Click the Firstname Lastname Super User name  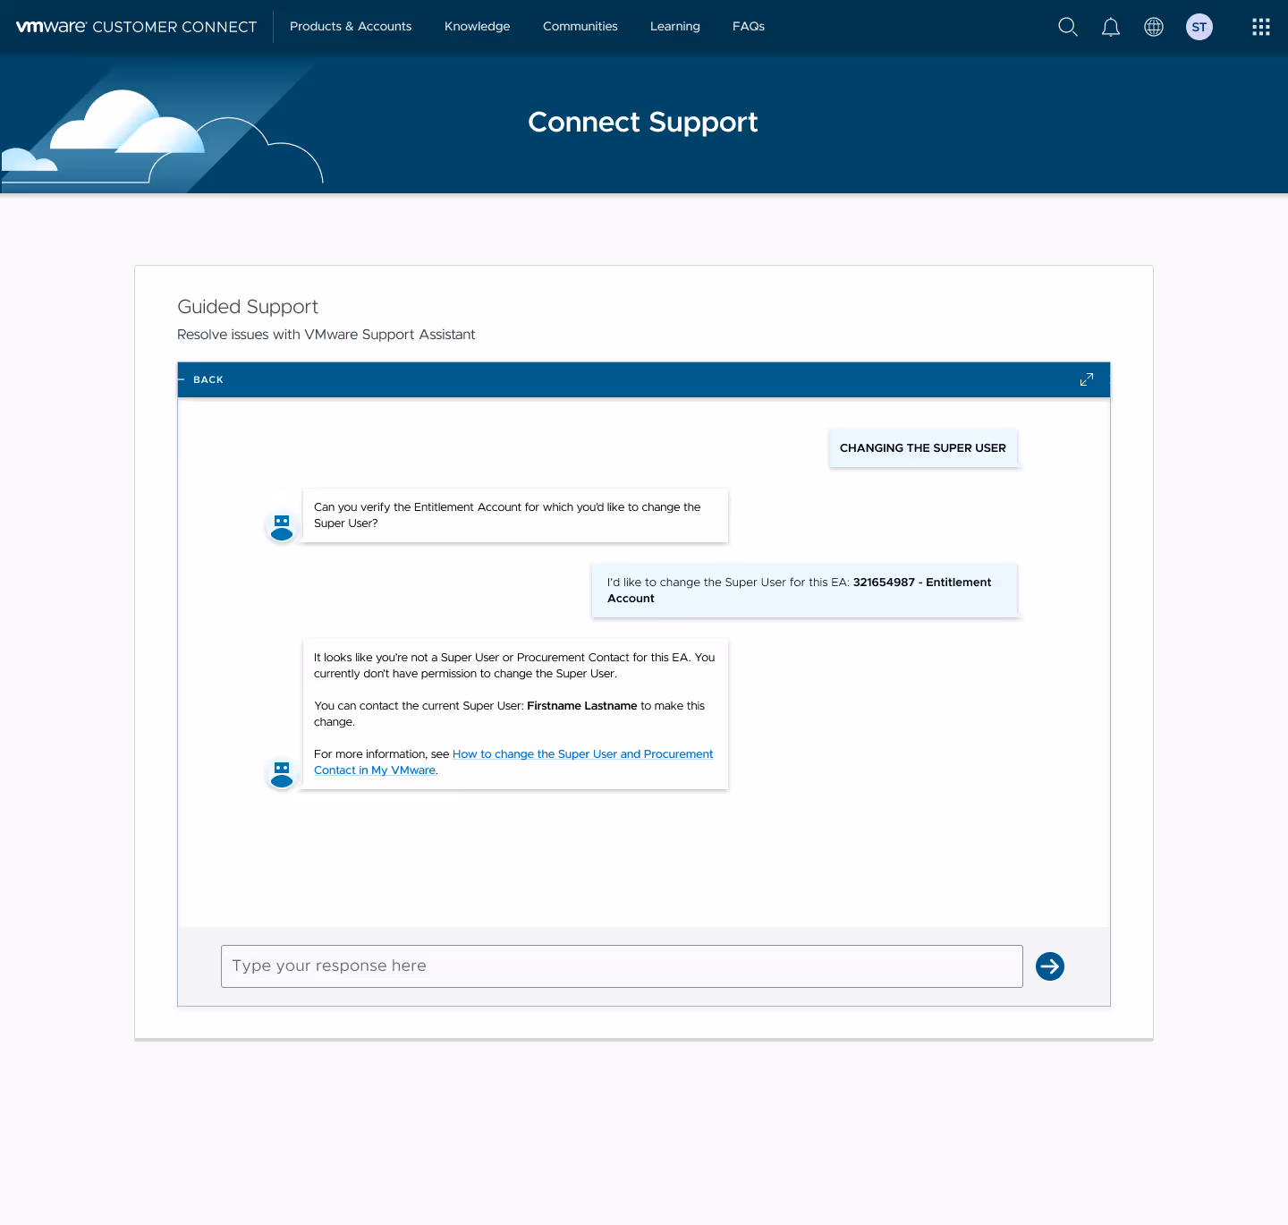(x=582, y=706)
